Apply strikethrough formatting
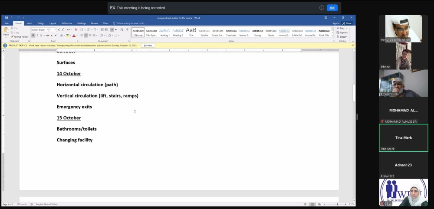 [48, 36]
